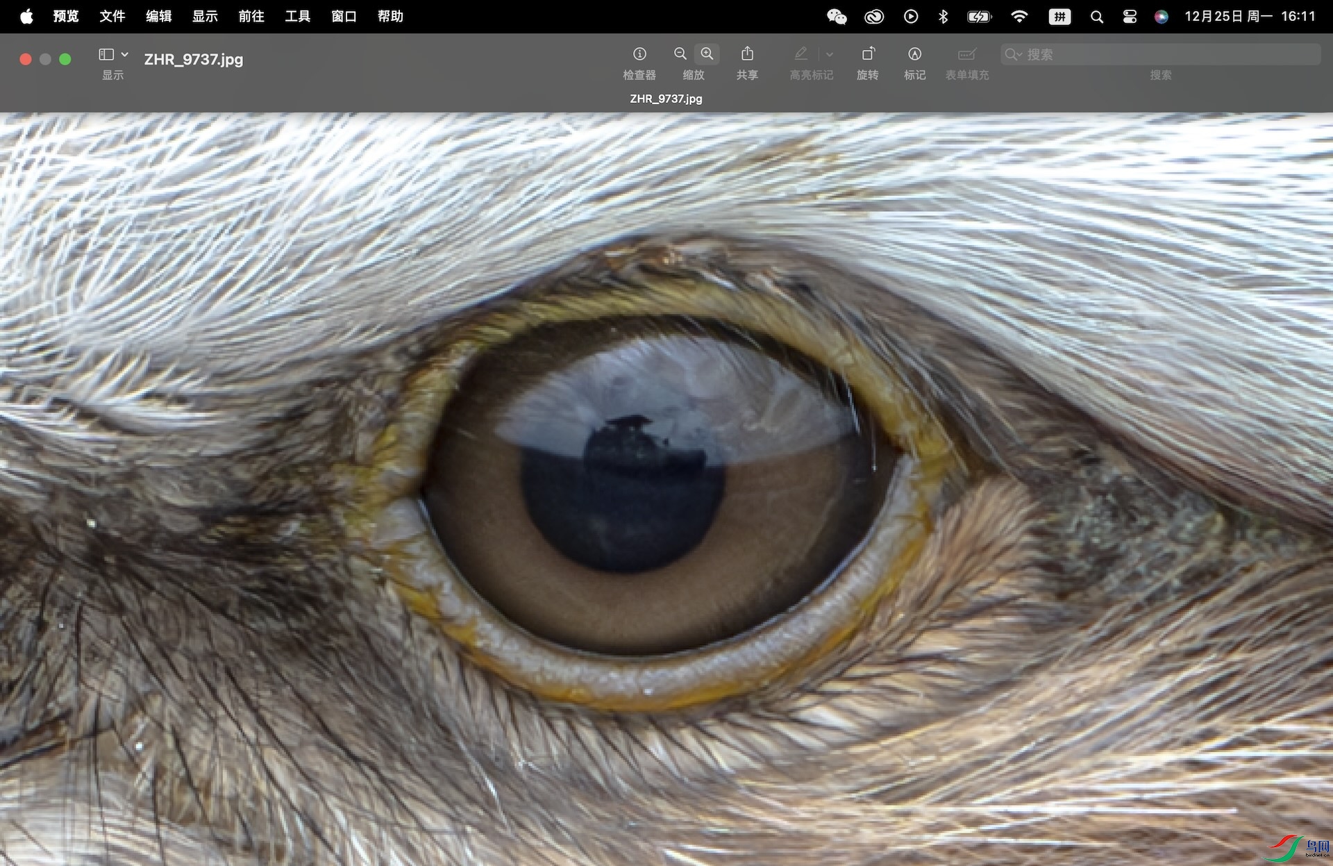Open the 预览 application menu
Image resolution: width=1333 pixels, height=866 pixels.
click(x=66, y=16)
